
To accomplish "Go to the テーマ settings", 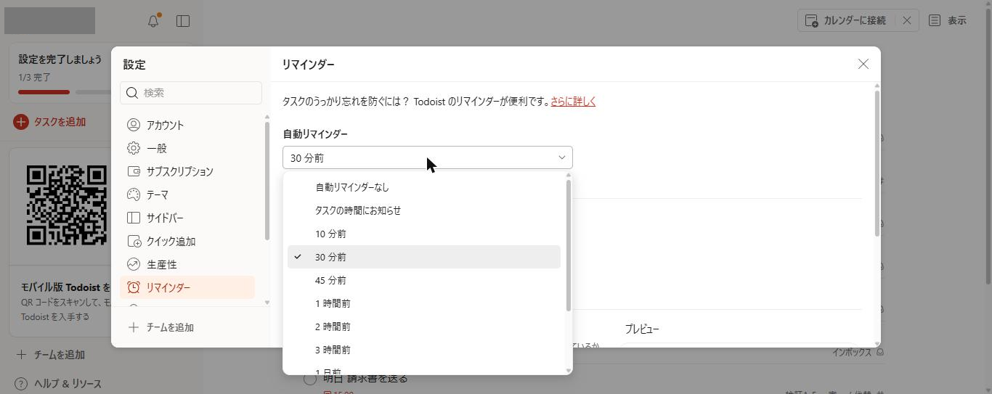I will (187, 194).
